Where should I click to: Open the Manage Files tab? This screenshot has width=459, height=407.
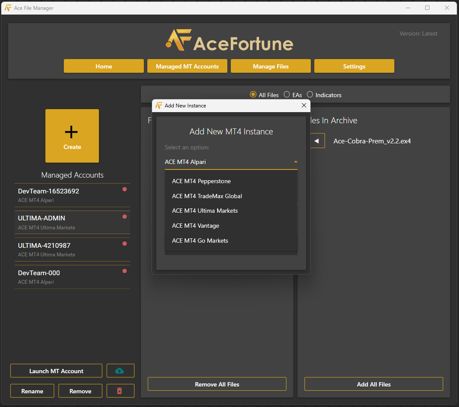coord(271,66)
